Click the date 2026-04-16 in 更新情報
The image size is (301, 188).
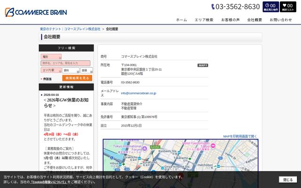coord(51,95)
